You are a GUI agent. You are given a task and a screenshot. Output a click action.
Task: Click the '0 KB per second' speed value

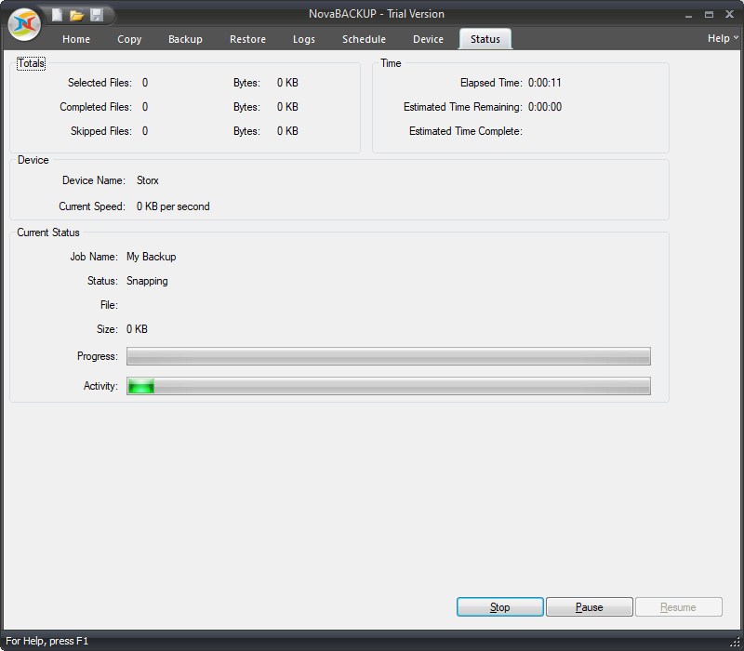point(173,206)
